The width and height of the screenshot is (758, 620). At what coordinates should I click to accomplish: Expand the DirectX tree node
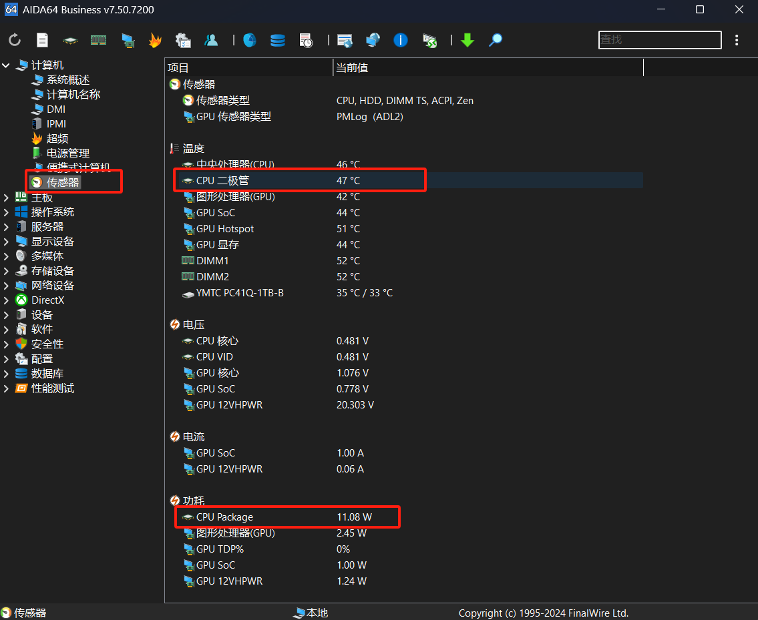click(x=6, y=300)
